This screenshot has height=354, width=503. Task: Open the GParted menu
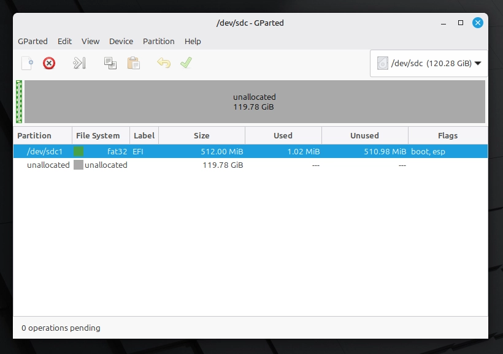pos(33,41)
